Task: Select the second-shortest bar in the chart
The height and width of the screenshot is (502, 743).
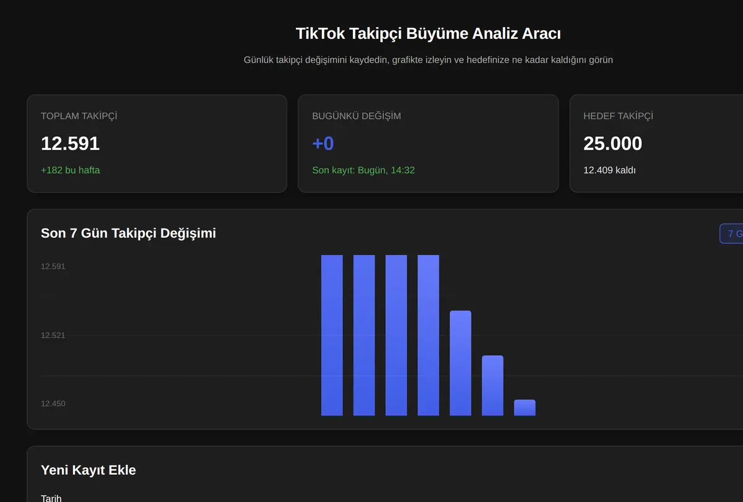Action: click(492, 386)
